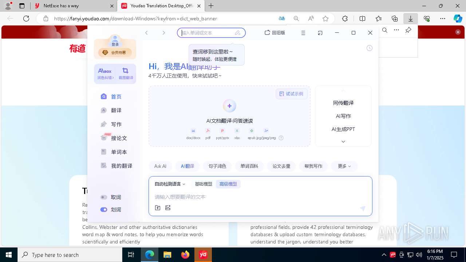The height and width of the screenshot is (262, 466).
Task: Open a new Edge tab
Action: 211,6
